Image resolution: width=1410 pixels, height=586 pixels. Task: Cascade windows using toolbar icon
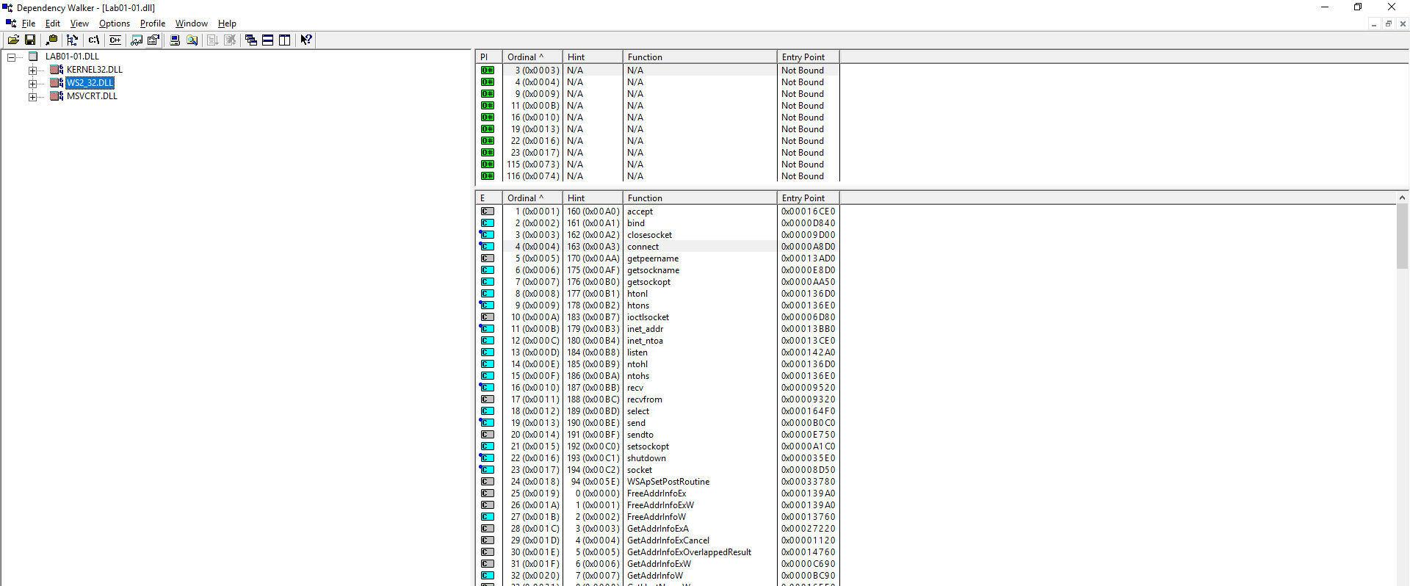[x=251, y=40]
